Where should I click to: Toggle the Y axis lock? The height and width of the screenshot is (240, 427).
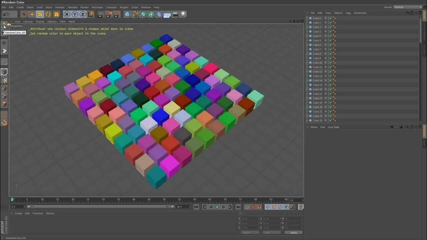[75, 14]
